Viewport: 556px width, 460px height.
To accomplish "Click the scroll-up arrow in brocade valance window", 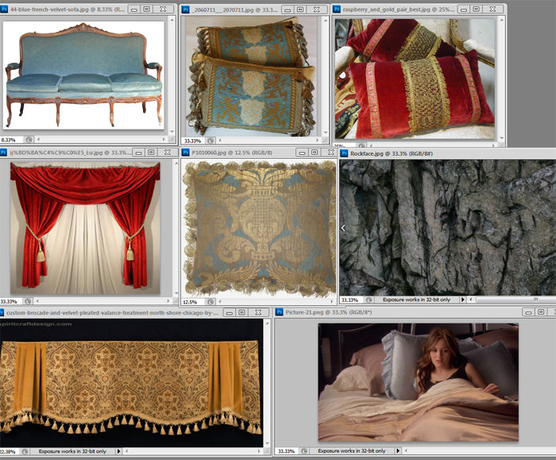I will point(268,322).
